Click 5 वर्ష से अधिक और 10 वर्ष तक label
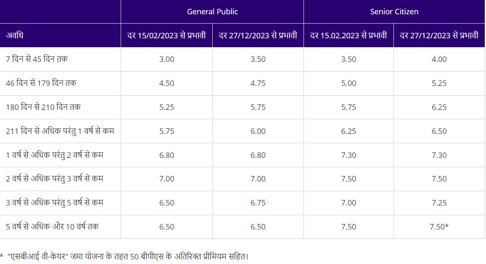This screenshot has width=486, height=264. (53, 227)
